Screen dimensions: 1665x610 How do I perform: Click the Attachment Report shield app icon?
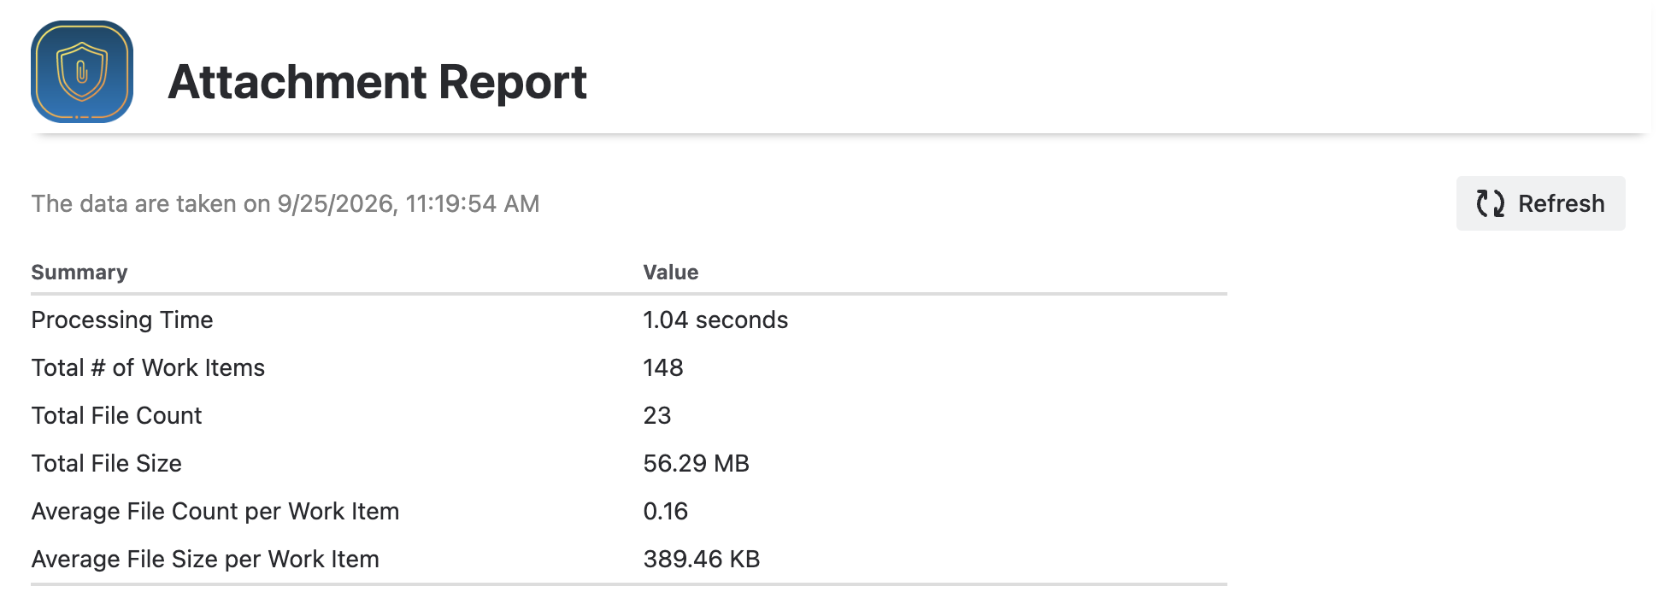click(x=82, y=72)
